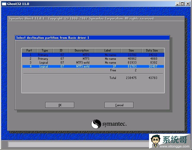Viewport: 192px width, 150px height.
Task: Maximize the Ghost32 window
Action: pyautogui.click(x=182, y=4)
